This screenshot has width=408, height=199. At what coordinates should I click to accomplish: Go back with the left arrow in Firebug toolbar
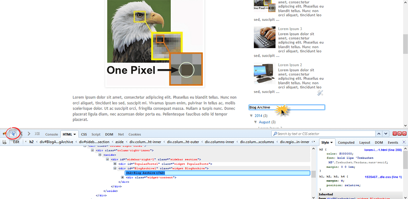point(21,134)
